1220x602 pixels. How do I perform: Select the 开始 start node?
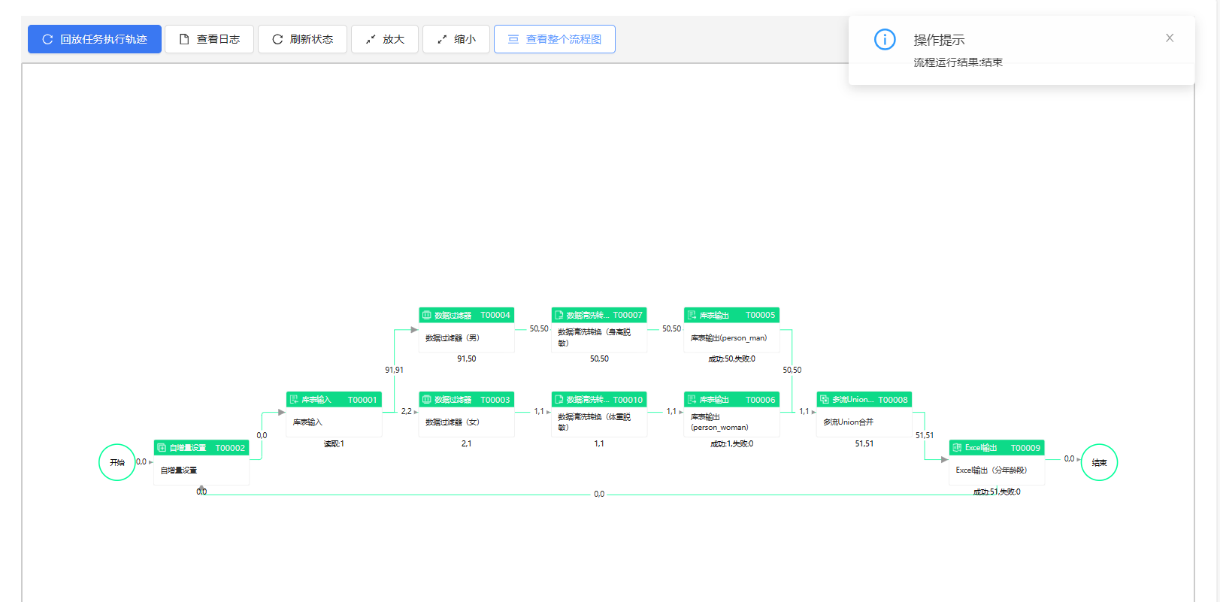[117, 462]
